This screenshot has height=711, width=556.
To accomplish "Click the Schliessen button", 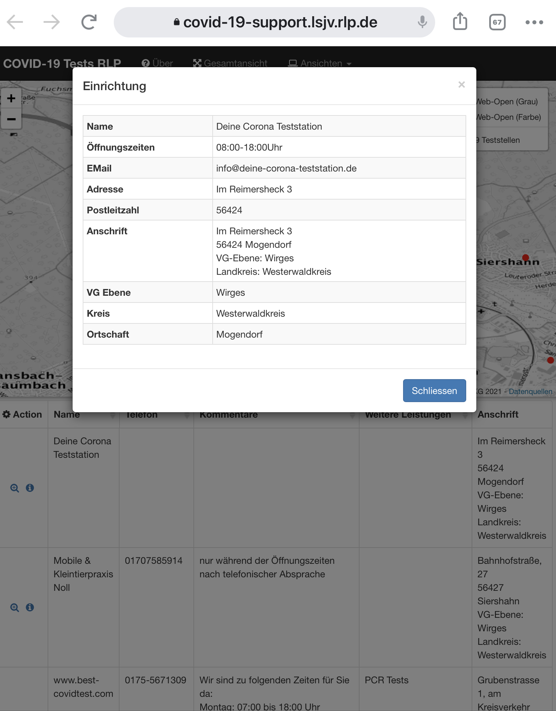I will click(x=434, y=391).
